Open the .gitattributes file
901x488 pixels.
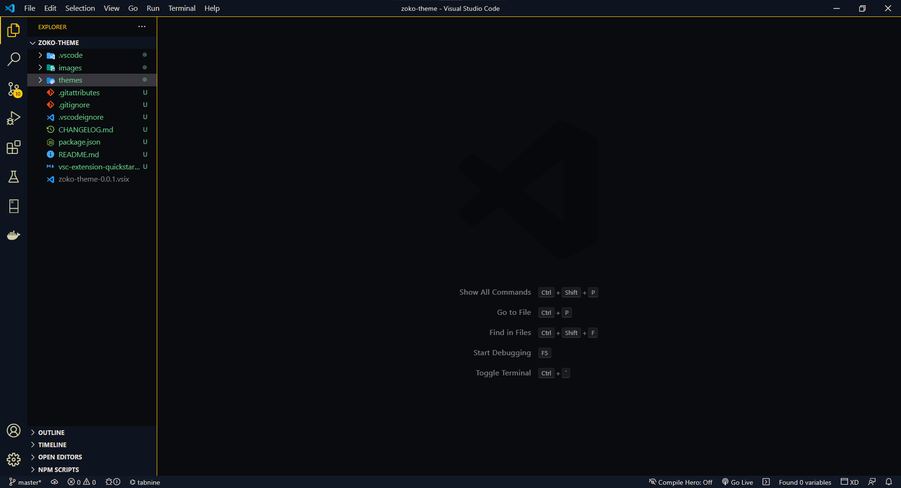pos(92,92)
